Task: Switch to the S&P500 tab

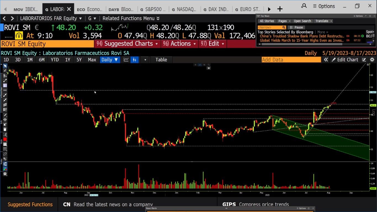Action: tap(153, 9)
